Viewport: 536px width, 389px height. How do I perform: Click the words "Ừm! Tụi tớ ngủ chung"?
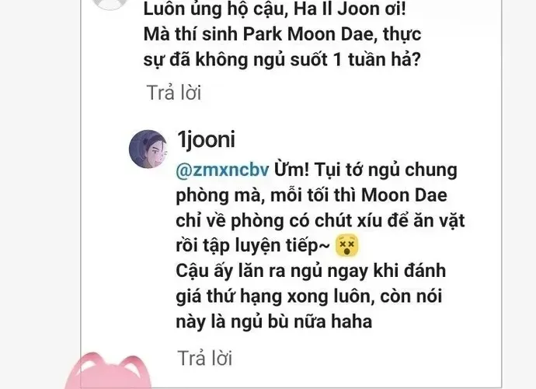pos(365,170)
